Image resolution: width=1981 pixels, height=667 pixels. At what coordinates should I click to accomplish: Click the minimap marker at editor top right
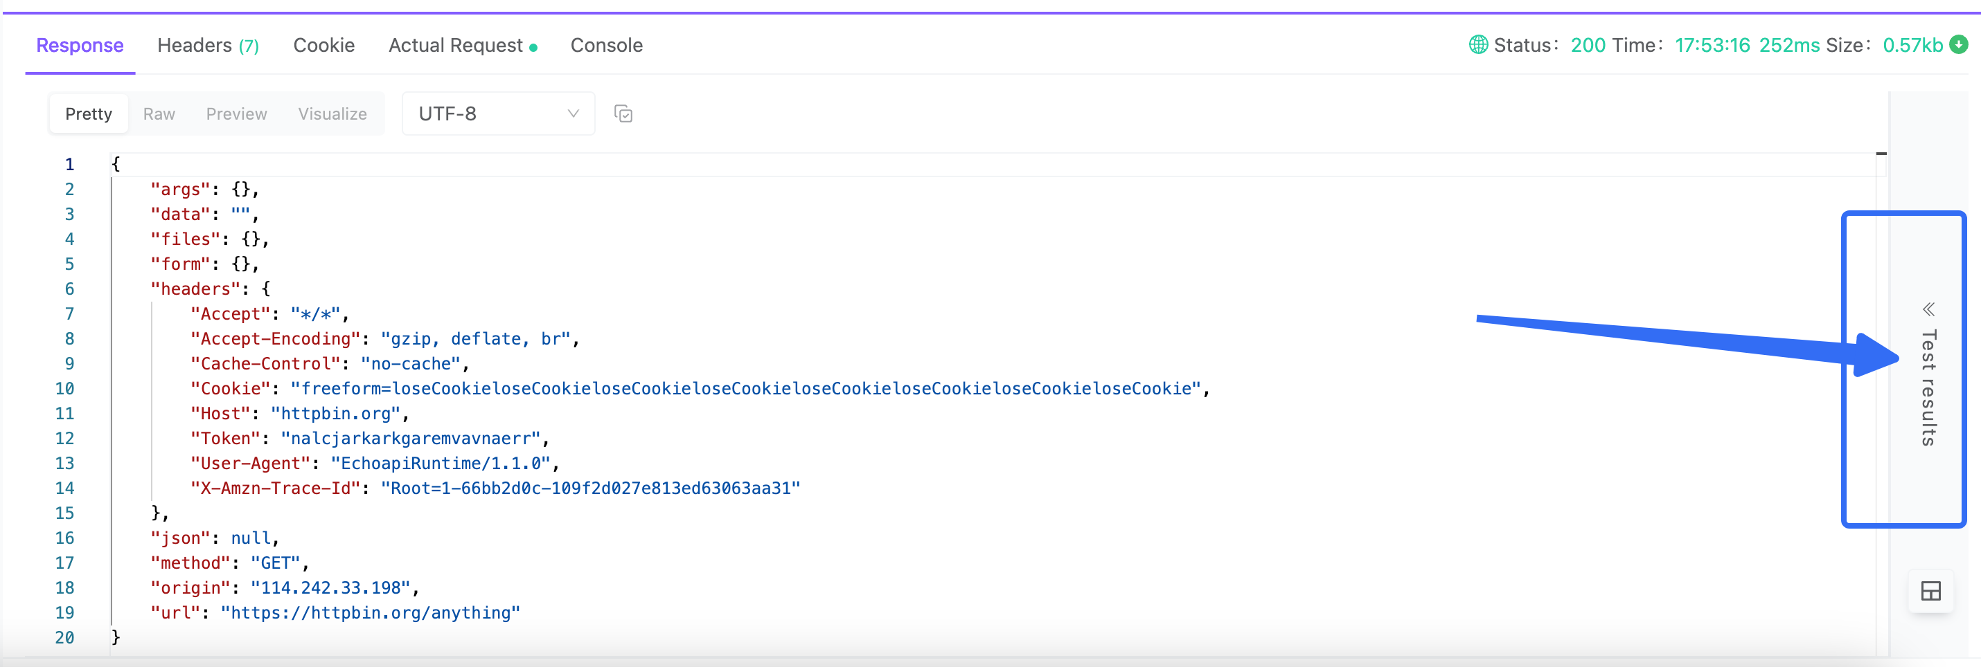[1881, 154]
